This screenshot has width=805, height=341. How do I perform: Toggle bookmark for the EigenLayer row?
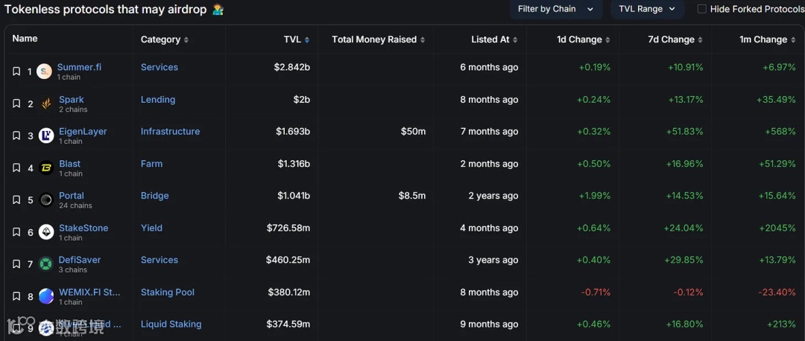point(16,136)
